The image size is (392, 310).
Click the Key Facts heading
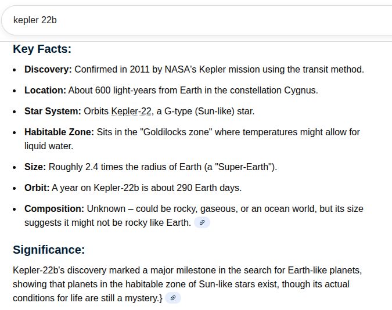point(42,49)
